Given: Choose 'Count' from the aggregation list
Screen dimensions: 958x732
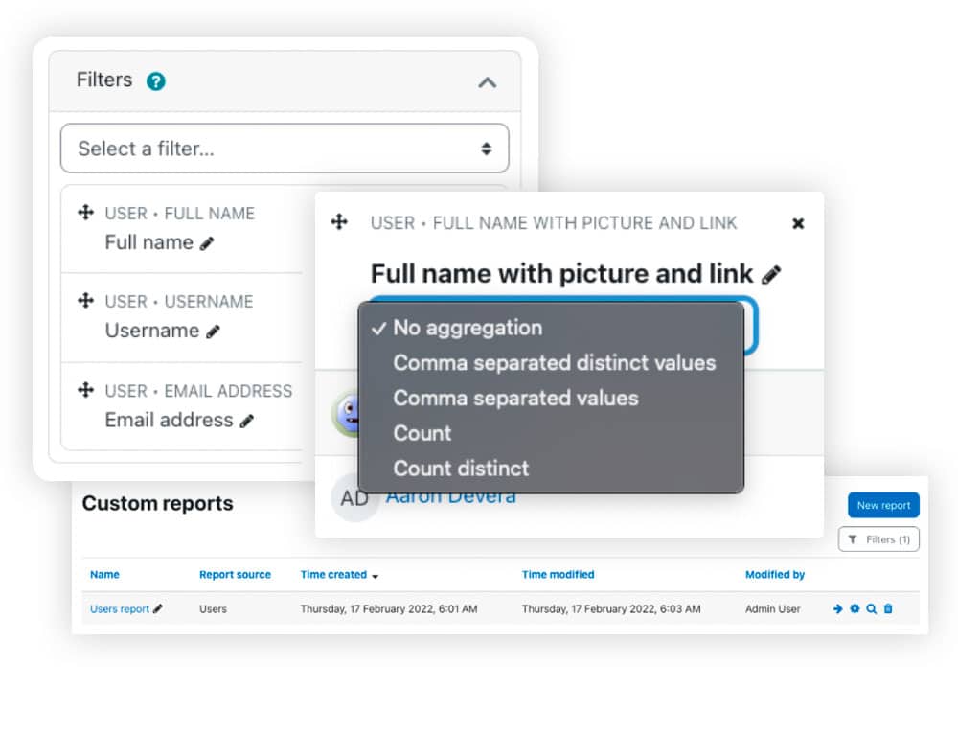Looking at the screenshot, I should (422, 433).
